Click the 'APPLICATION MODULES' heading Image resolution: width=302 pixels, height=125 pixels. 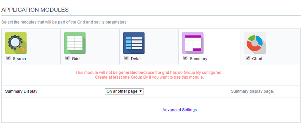click(x=35, y=10)
